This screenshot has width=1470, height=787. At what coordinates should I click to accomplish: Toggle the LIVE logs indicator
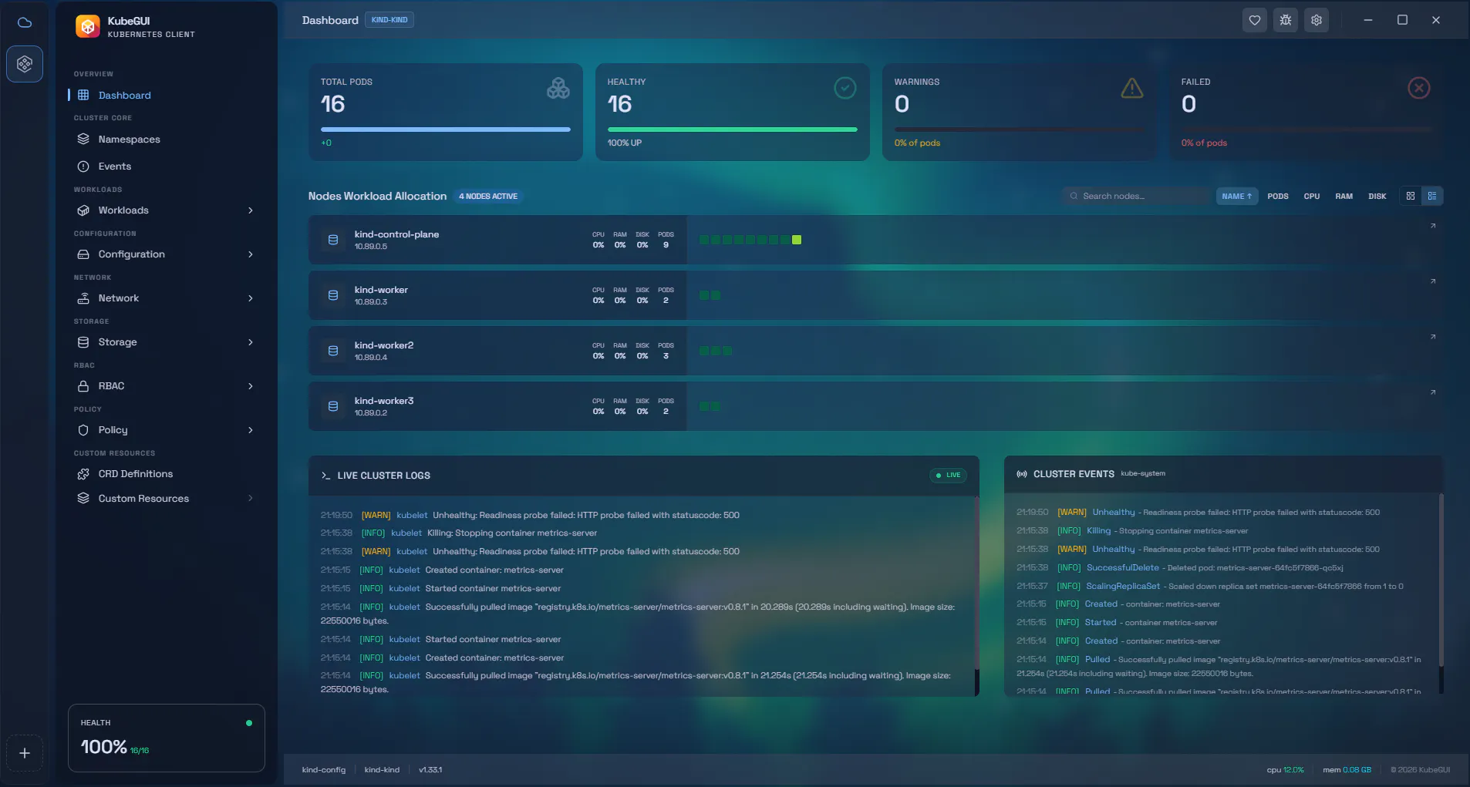(948, 475)
